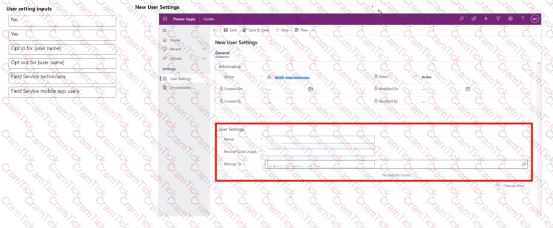Click the plus icon in the purple header

(x=486, y=18)
